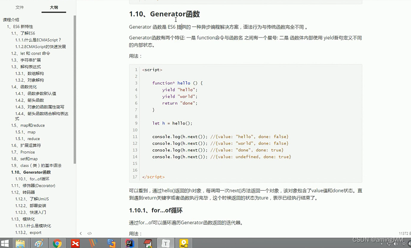Click code line 'yield "world";'
The image size is (411, 248).
[x=180, y=96]
